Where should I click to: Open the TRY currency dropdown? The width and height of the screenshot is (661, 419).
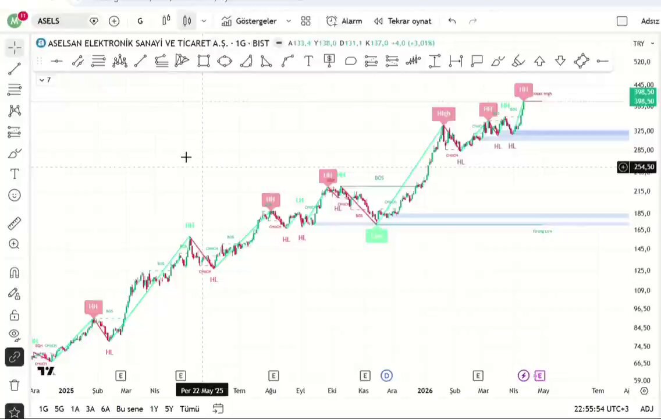(644, 44)
